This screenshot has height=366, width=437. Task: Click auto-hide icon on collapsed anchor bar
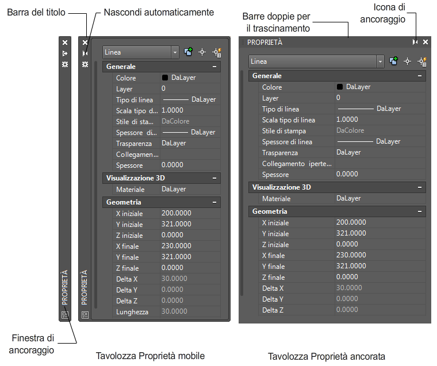click(x=65, y=53)
